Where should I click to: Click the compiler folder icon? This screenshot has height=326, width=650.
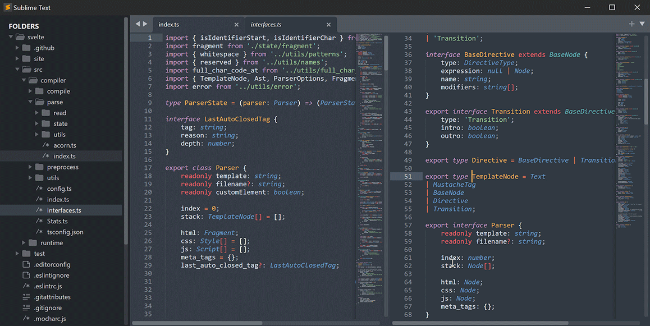pyautogui.click(x=33, y=80)
